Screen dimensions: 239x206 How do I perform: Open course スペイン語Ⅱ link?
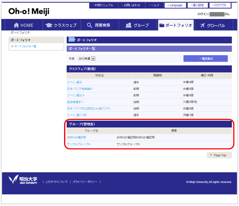pyautogui.click(x=75, y=82)
